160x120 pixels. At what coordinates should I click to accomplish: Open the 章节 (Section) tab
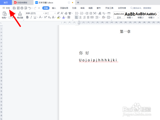[99, 8]
